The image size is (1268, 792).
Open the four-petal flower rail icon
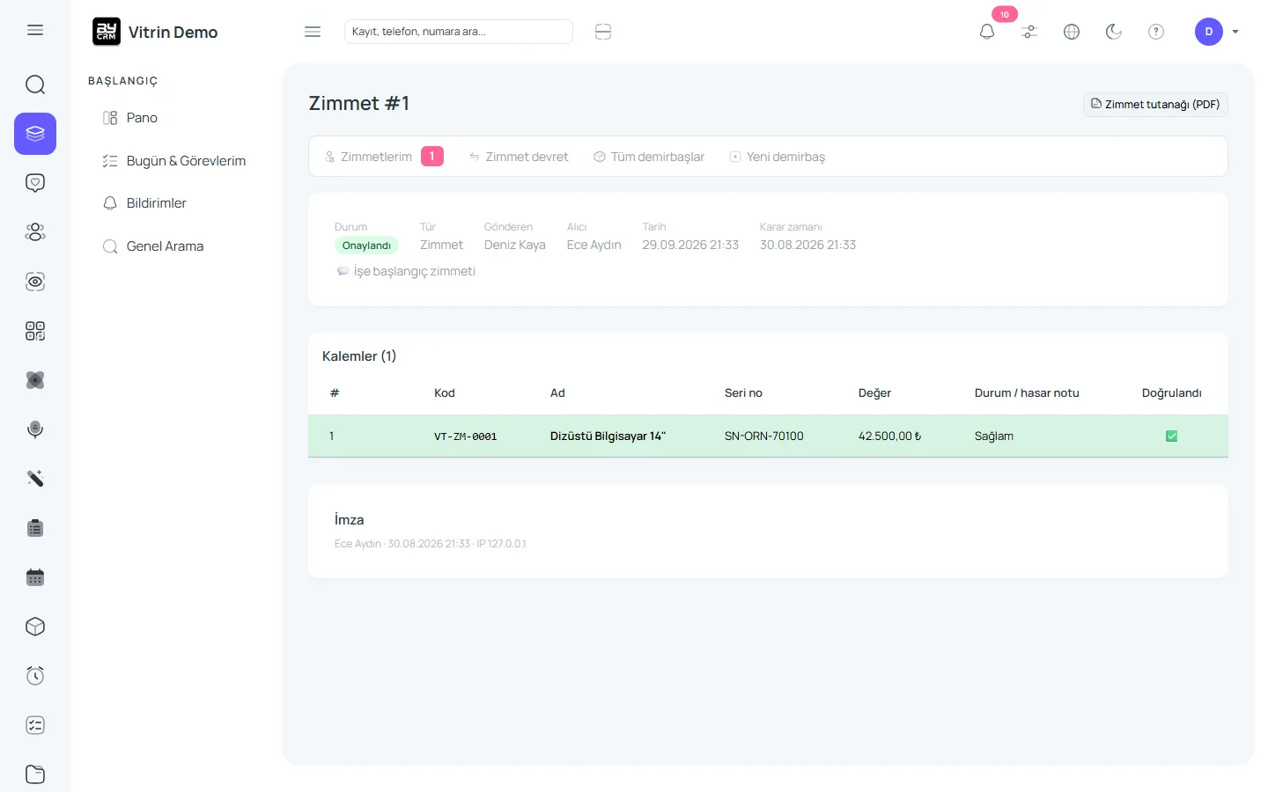35,380
